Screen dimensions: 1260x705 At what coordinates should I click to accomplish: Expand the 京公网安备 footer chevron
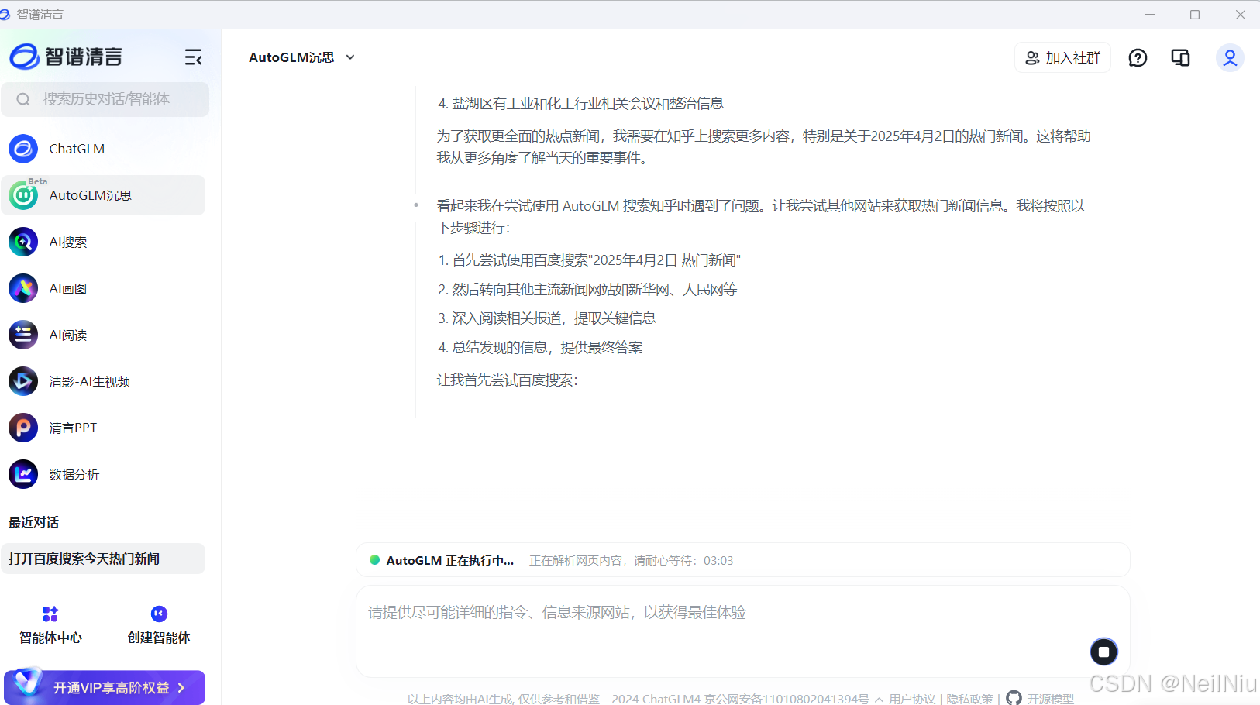pos(879,700)
